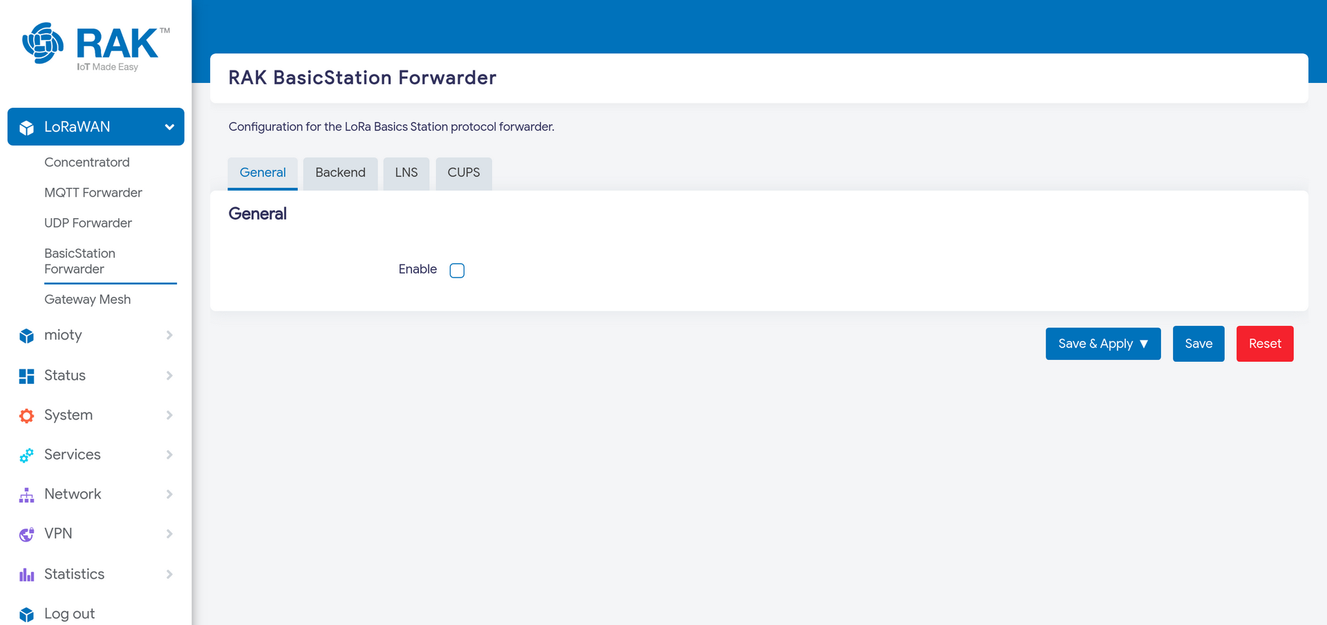The image size is (1327, 625).
Task: Collapse the LoRaWAN menu chevron
Action: point(169,127)
